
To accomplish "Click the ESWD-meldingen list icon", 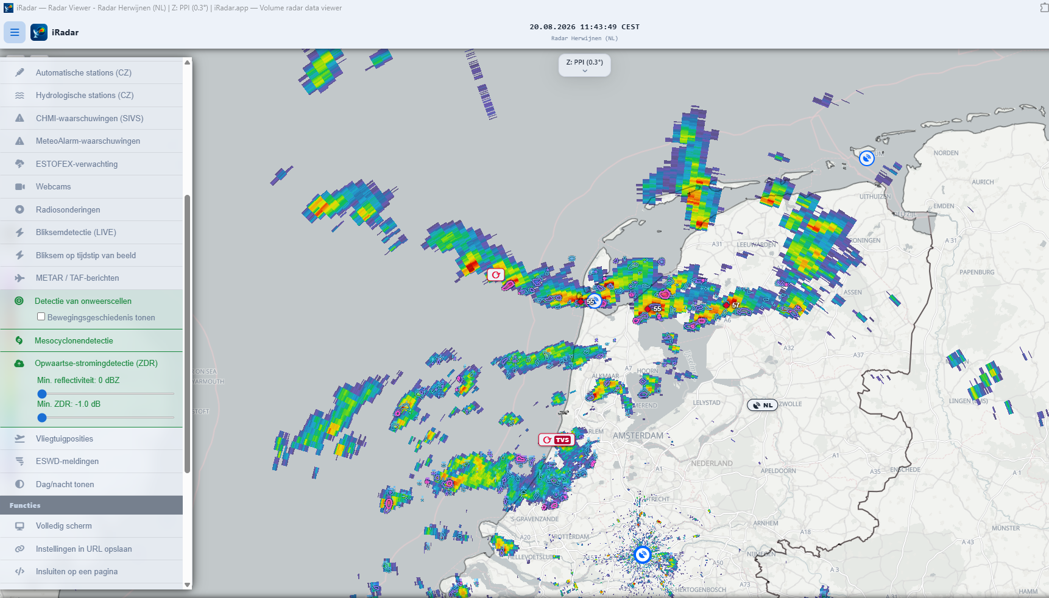I will [19, 462].
